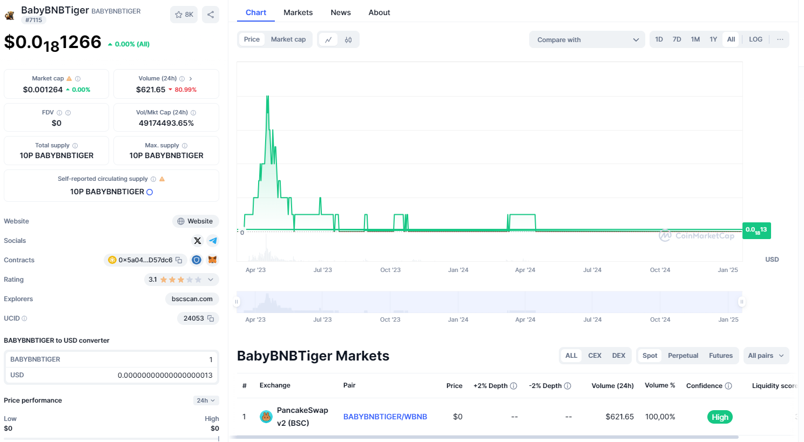Click the right handle of chart range slider

click(x=741, y=302)
